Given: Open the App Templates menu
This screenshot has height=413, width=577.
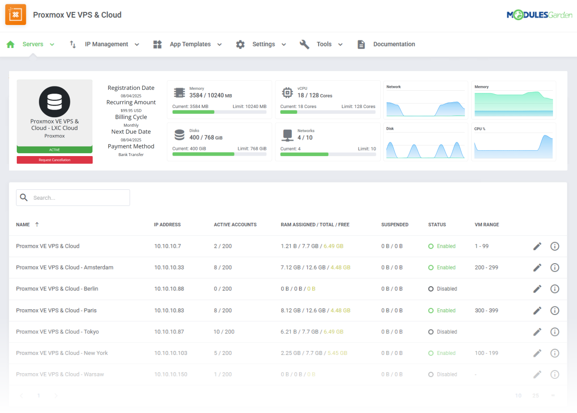Looking at the screenshot, I should (x=190, y=44).
